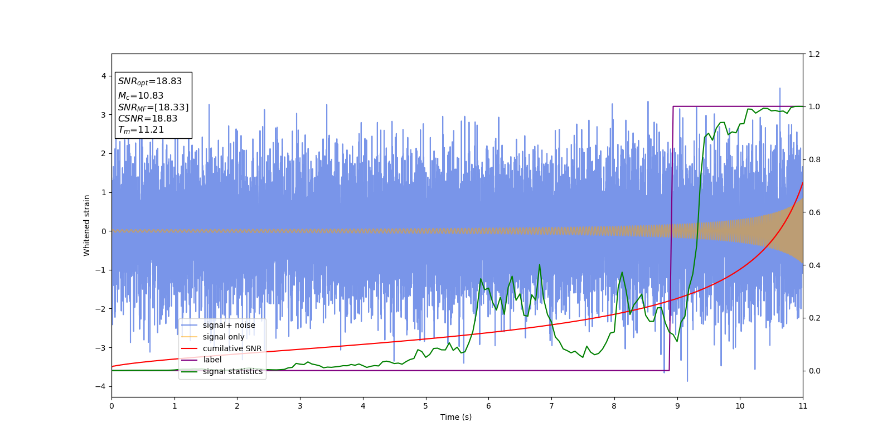Click the SNRMF=[18.33] annotation text
This screenshot has height=446, width=892.
153,108
